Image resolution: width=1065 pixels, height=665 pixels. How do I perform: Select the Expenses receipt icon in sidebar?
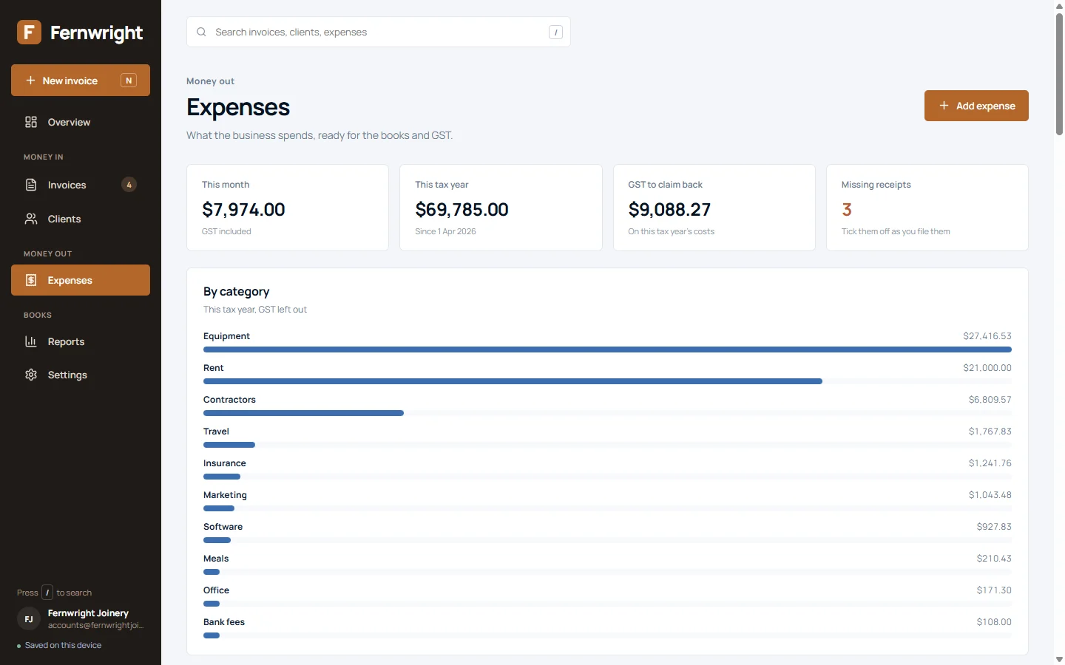31,280
